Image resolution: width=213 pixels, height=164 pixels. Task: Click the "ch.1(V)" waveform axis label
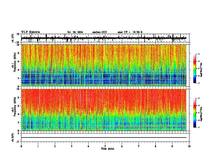pos(13,38)
